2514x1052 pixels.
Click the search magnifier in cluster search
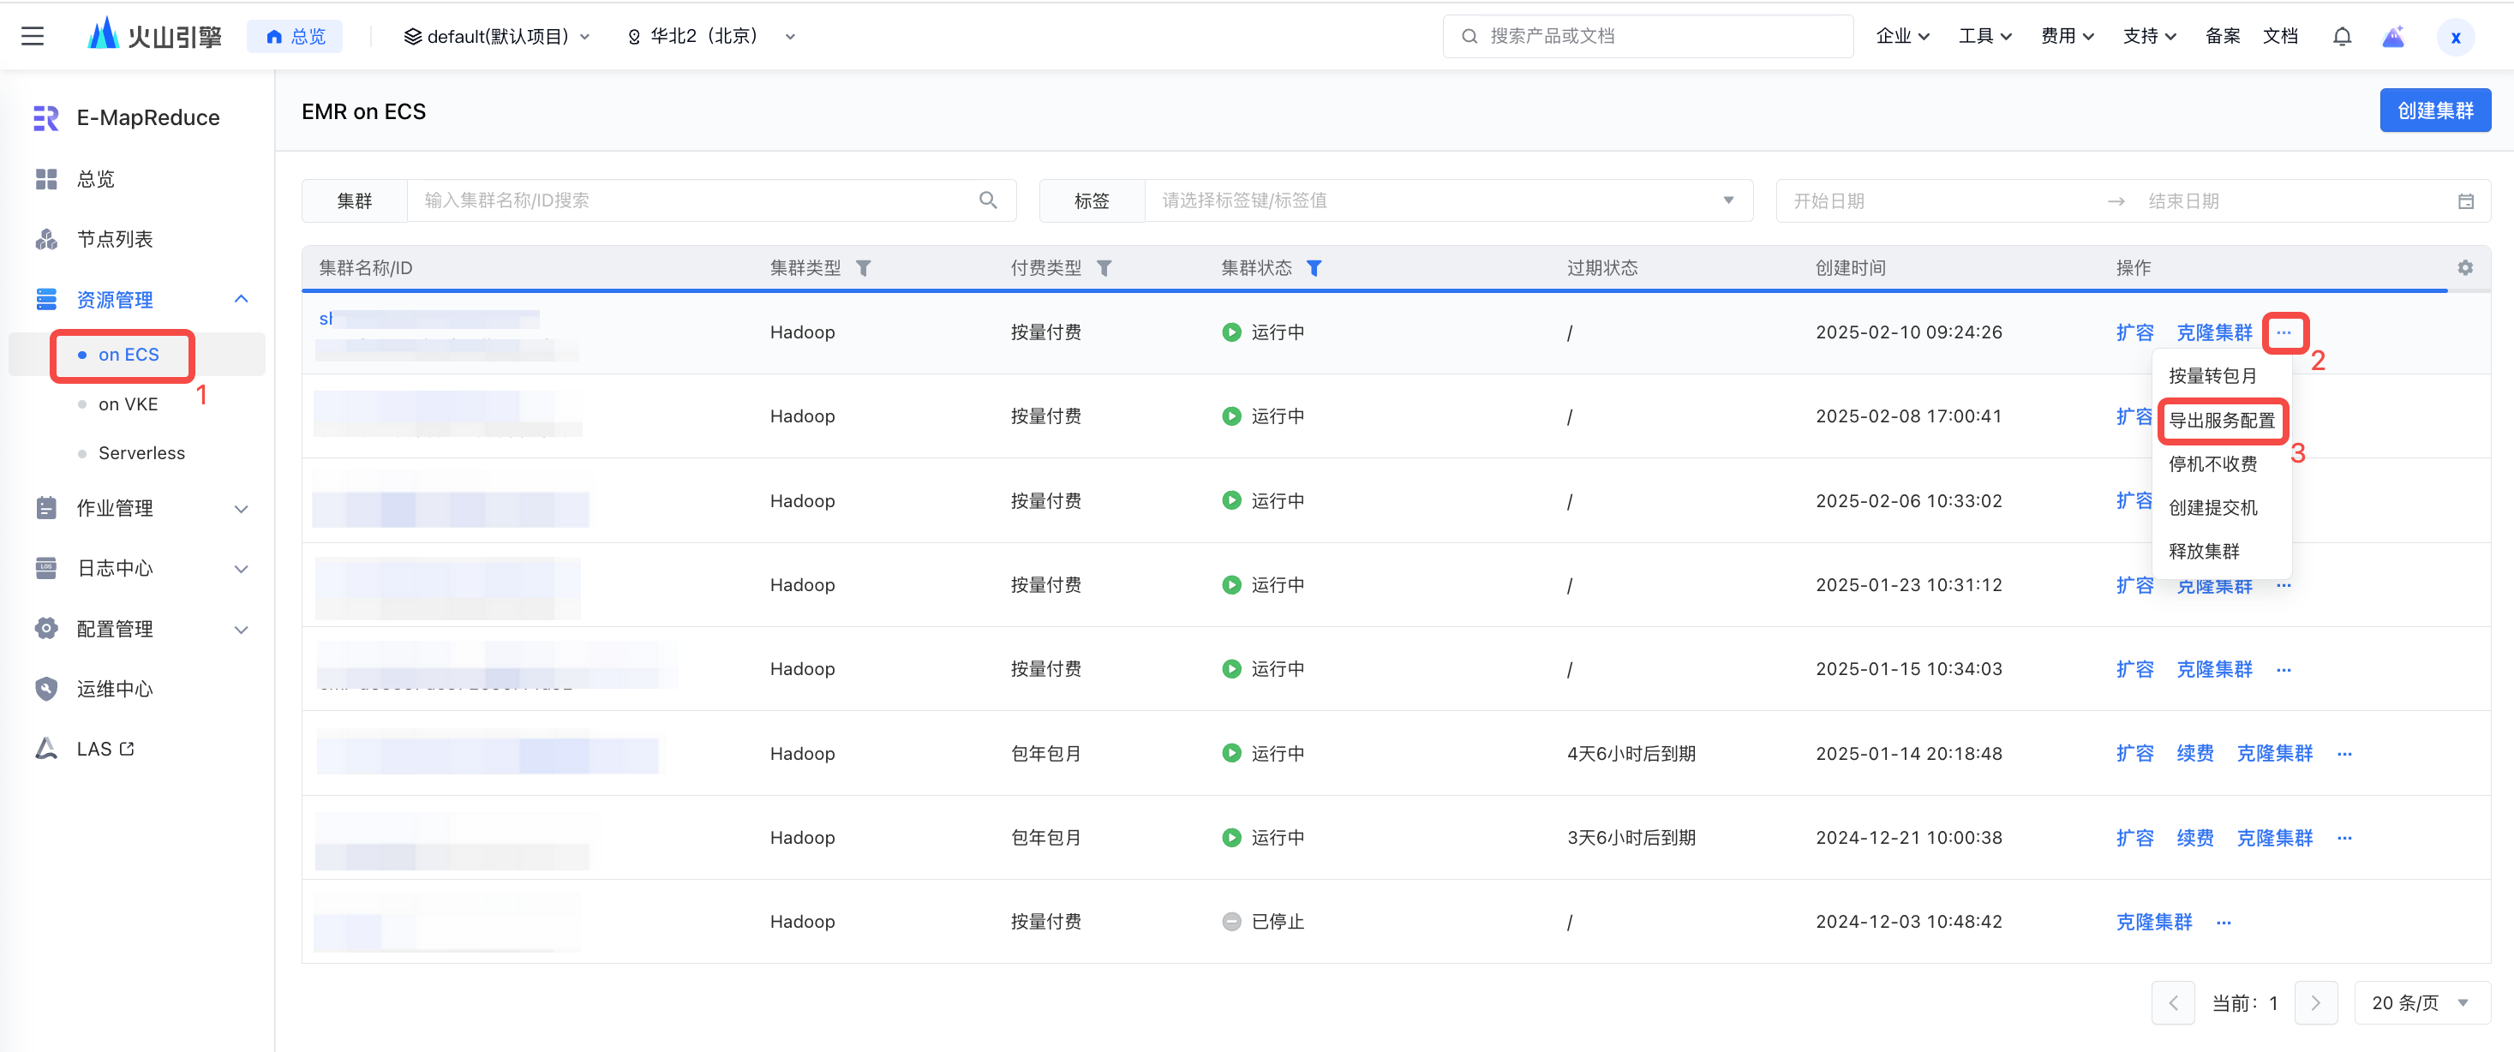[x=988, y=200]
